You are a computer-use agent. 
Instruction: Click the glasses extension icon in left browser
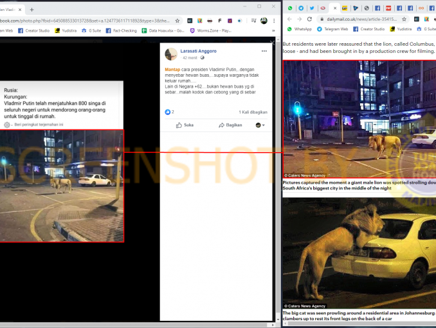pyautogui.click(x=210, y=21)
